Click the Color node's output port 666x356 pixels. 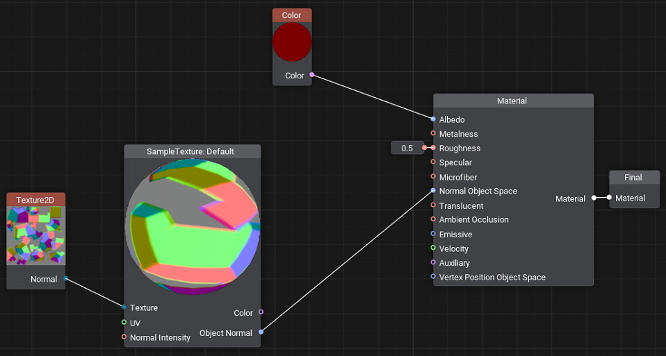[311, 75]
